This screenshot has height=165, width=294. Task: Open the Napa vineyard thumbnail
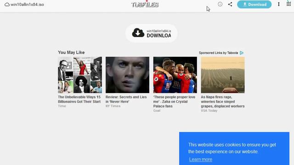click(223, 75)
